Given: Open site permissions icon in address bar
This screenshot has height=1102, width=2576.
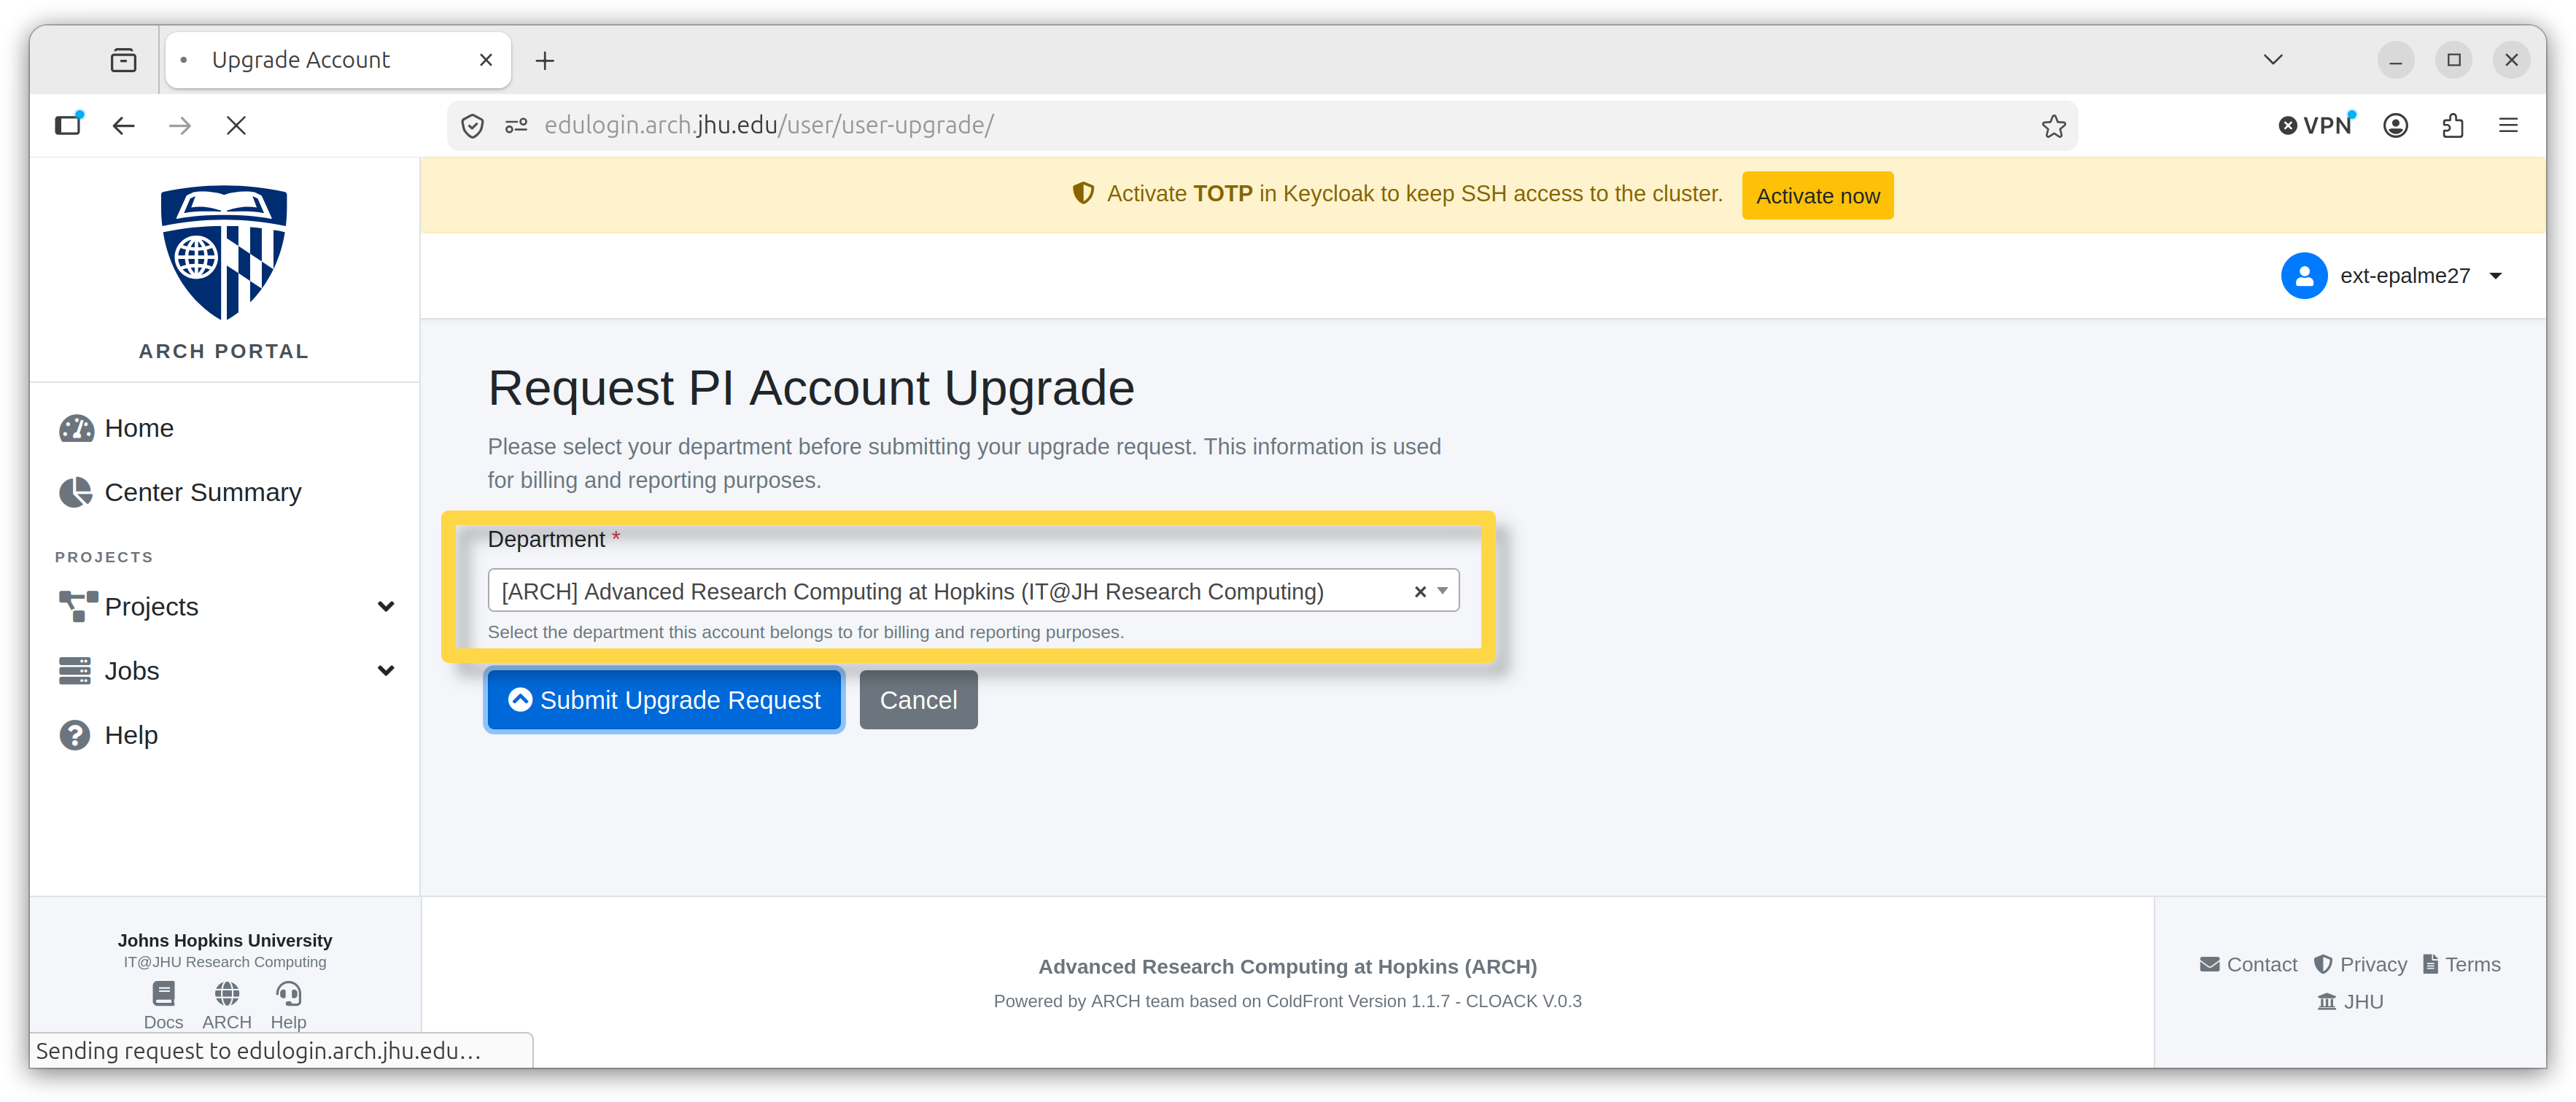Looking at the screenshot, I should [516, 126].
